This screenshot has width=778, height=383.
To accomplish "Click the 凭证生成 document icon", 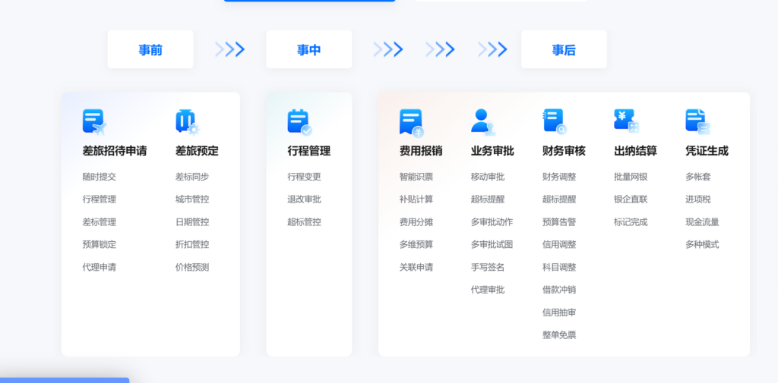I will [697, 121].
